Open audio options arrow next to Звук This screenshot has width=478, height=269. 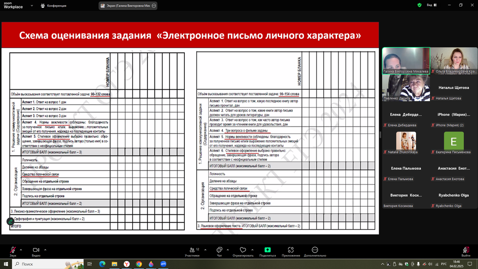coord(21,250)
